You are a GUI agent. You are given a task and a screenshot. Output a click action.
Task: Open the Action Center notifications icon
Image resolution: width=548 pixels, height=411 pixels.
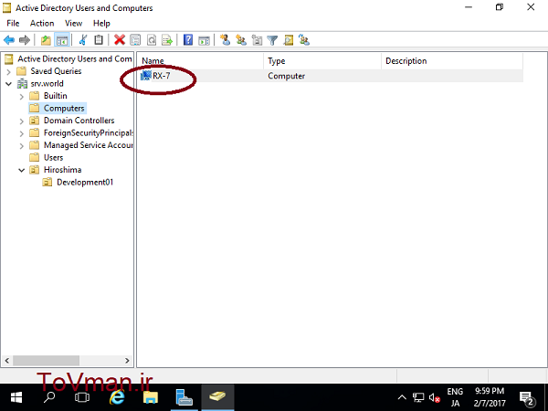point(526,397)
